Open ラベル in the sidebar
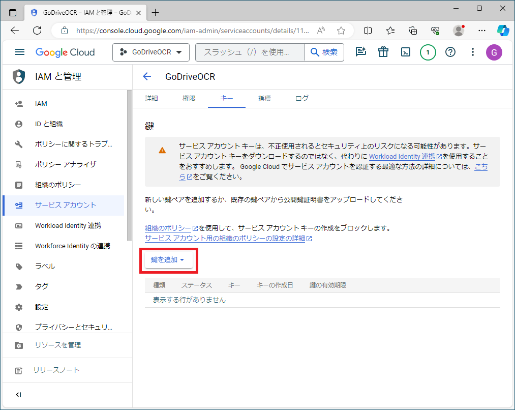 [x=64, y=267]
